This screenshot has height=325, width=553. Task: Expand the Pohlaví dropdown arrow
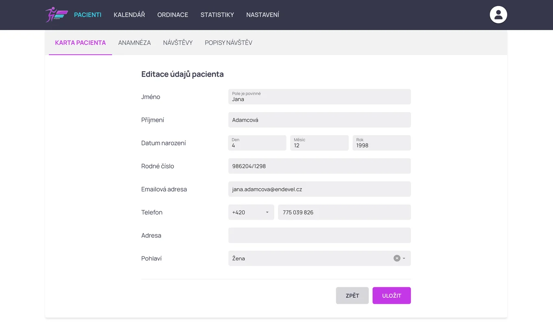coord(404,258)
